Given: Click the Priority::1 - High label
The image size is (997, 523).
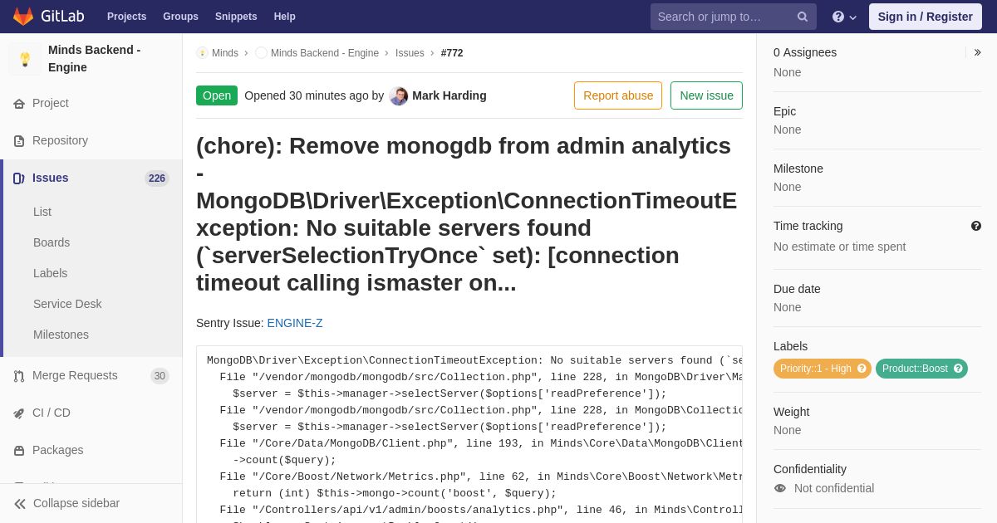Looking at the screenshot, I should (815, 369).
